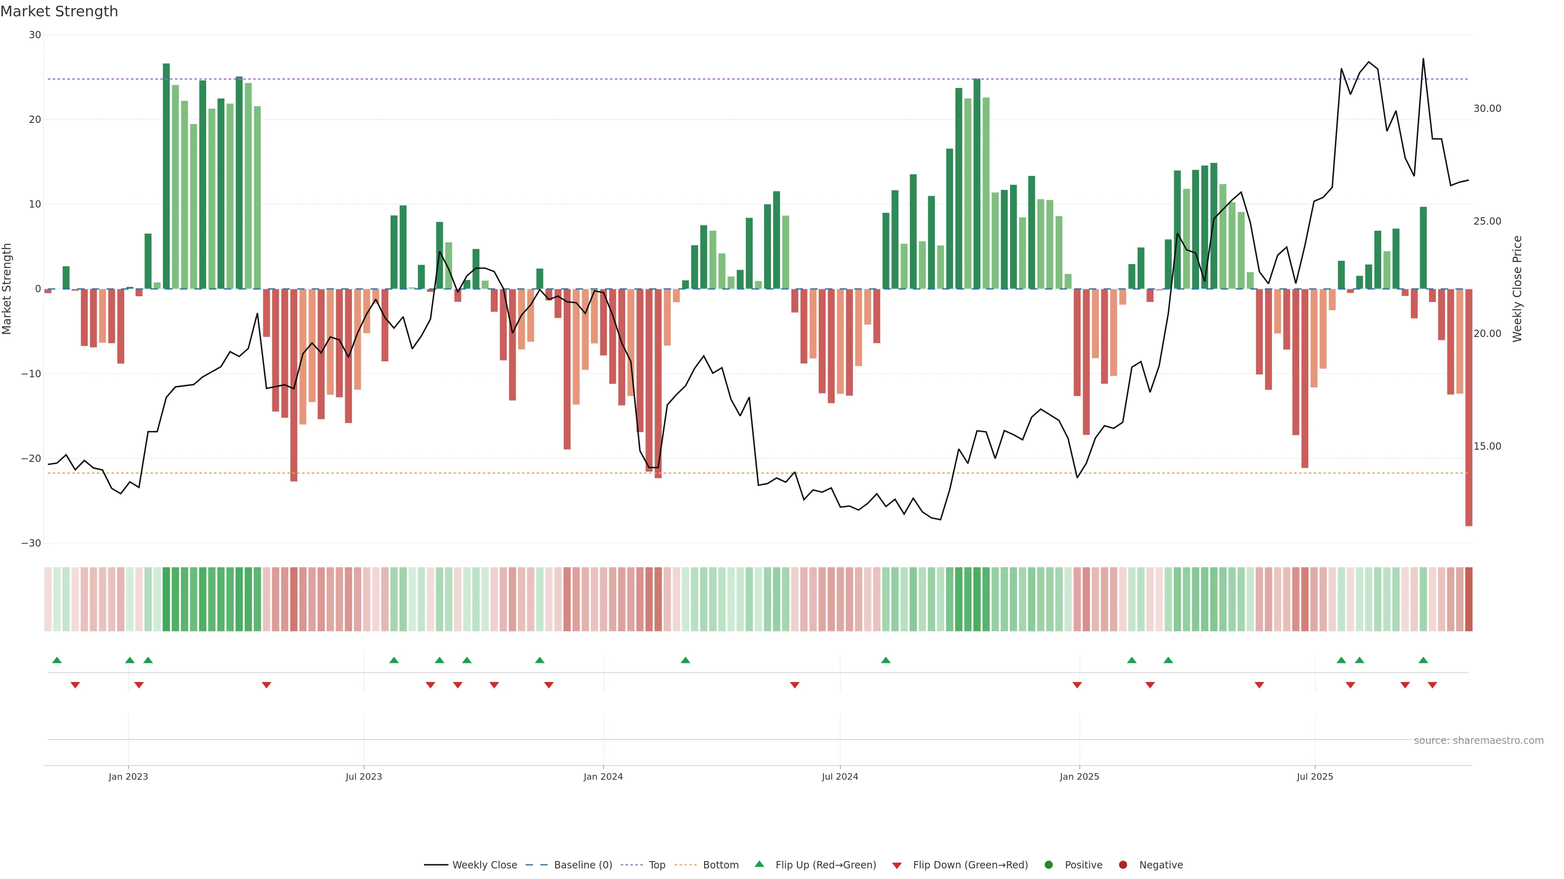This screenshot has width=1564, height=879.
Task: Click the Jul 2025 x-axis label
Action: (x=1314, y=776)
